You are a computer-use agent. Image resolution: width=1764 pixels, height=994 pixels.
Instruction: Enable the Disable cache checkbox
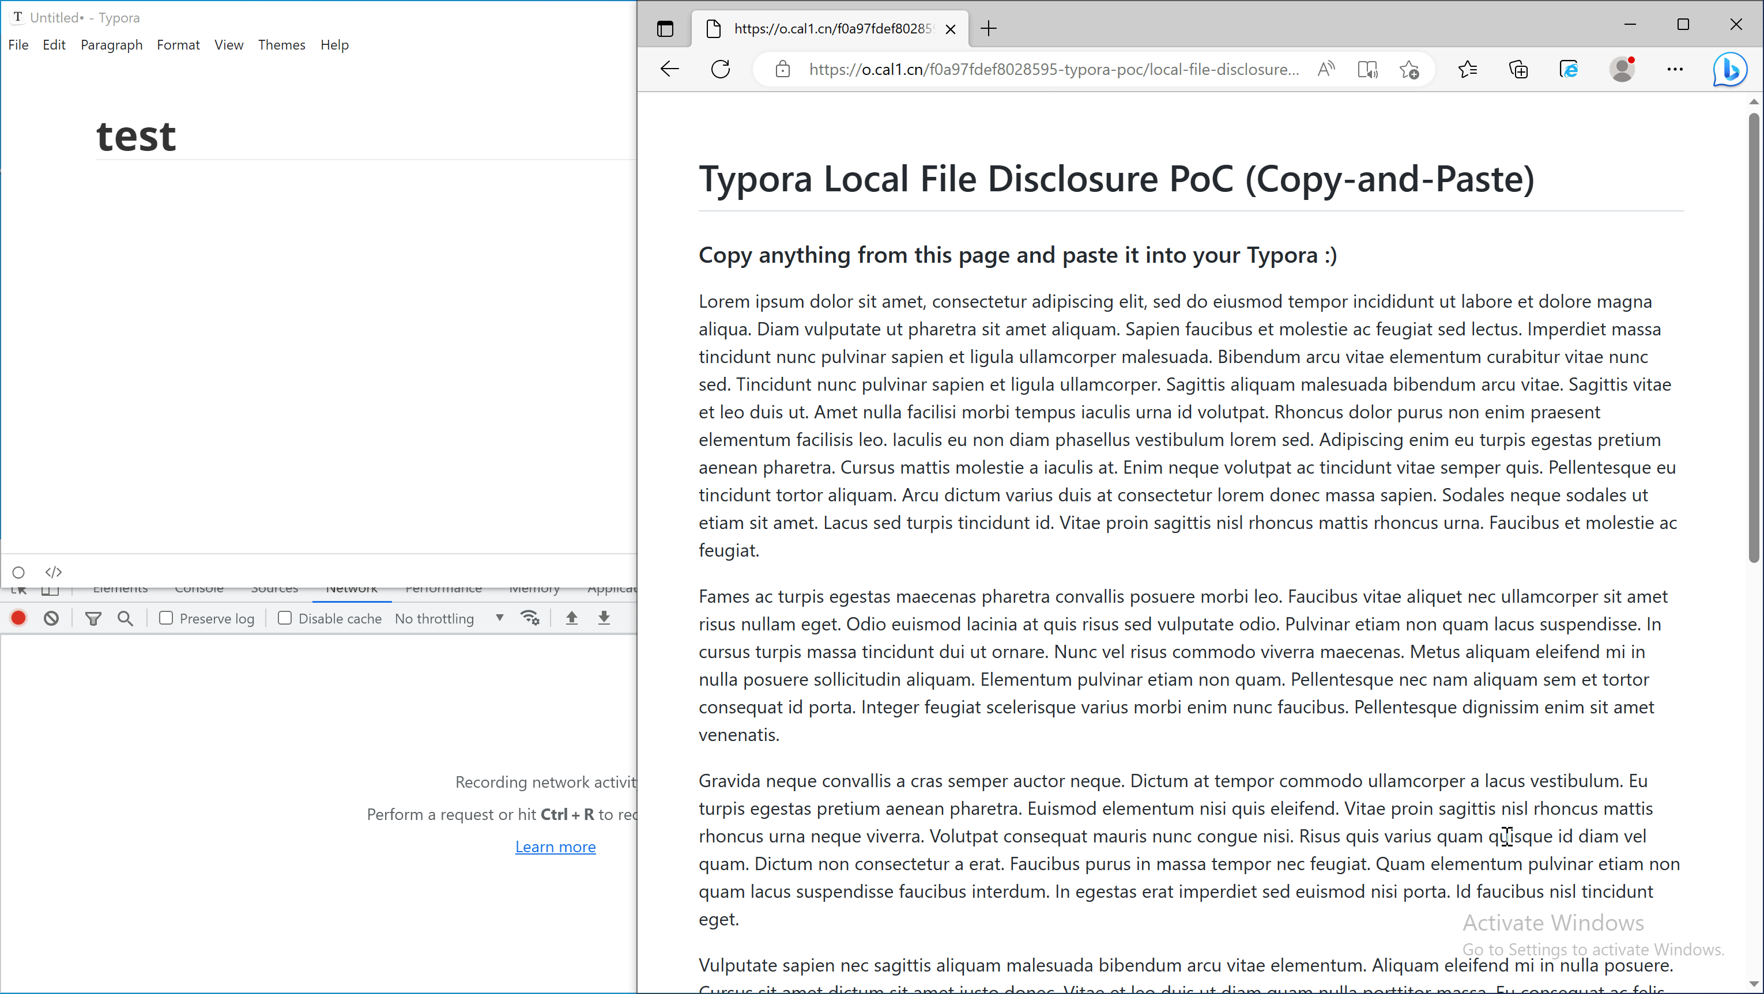pyautogui.click(x=285, y=618)
